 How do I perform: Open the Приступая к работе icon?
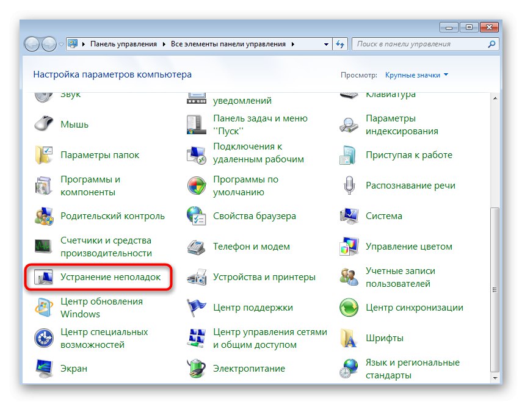pos(349,155)
